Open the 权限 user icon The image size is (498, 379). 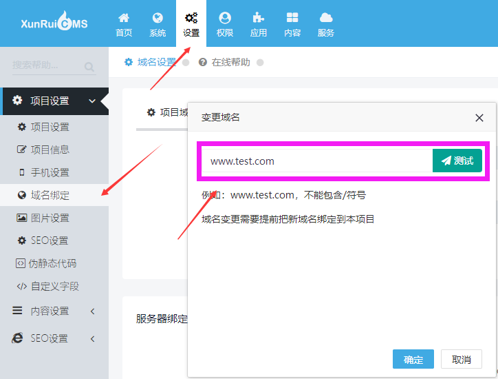pyautogui.click(x=225, y=19)
